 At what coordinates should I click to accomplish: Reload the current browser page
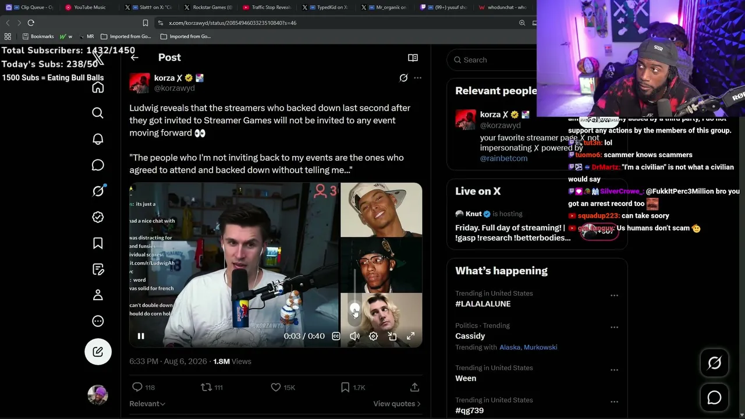tap(31, 23)
